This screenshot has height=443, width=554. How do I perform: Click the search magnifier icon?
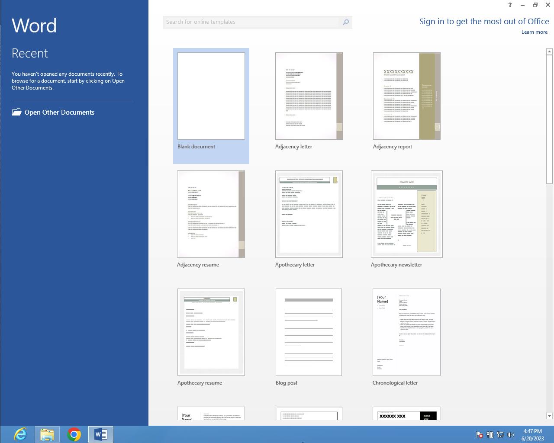click(x=346, y=22)
